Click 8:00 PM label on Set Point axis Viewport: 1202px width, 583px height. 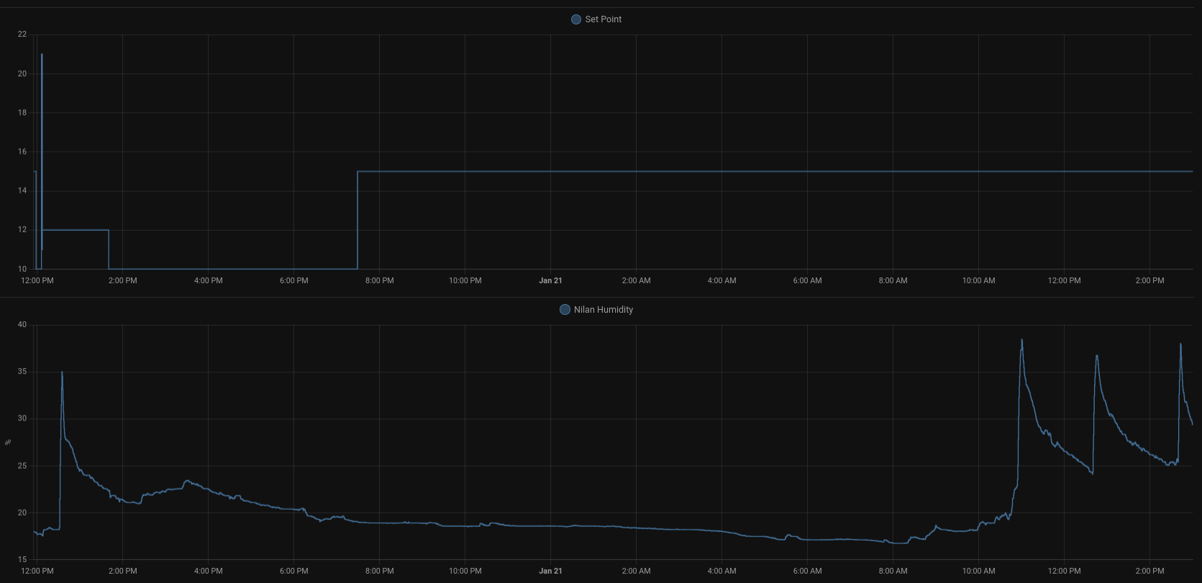click(x=379, y=280)
